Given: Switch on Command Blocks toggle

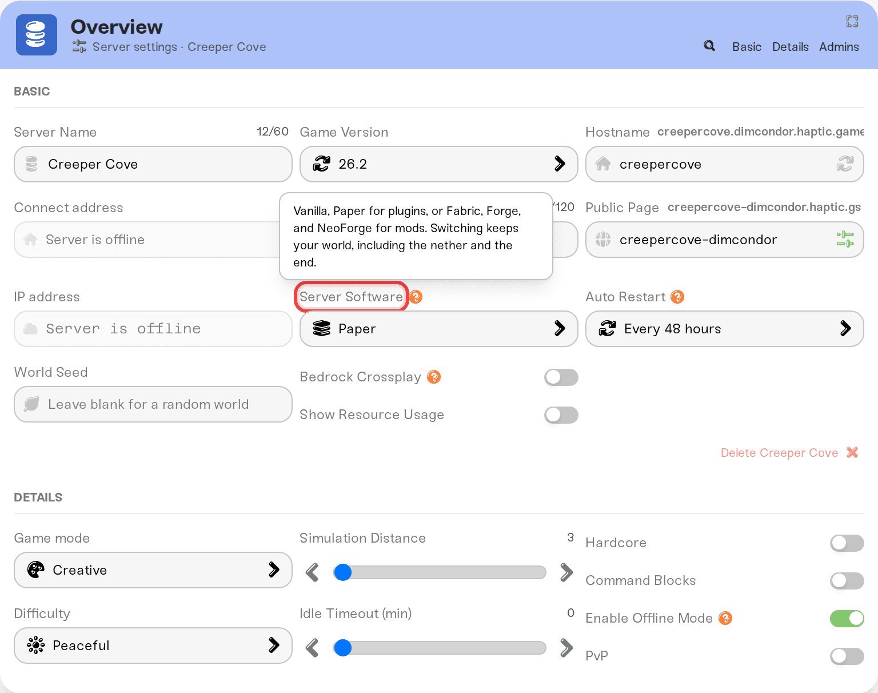Looking at the screenshot, I should [847, 581].
